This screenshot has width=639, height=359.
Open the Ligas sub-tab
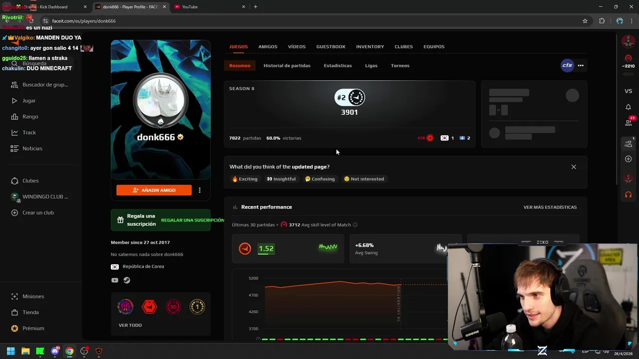coord(371,65)
